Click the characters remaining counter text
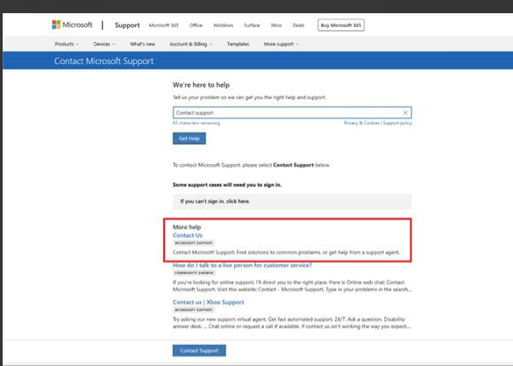Screen dimensions: 513x366 pos(196,123)
